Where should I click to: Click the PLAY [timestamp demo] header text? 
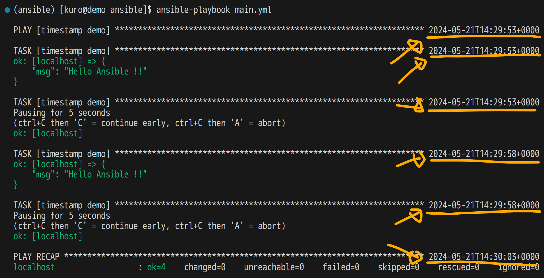[62, 30]
